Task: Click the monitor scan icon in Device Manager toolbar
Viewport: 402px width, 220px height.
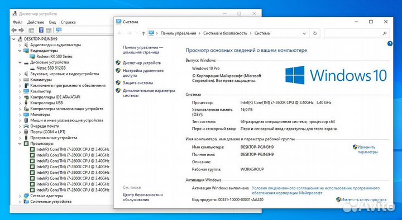Action: tap(59, 30)
